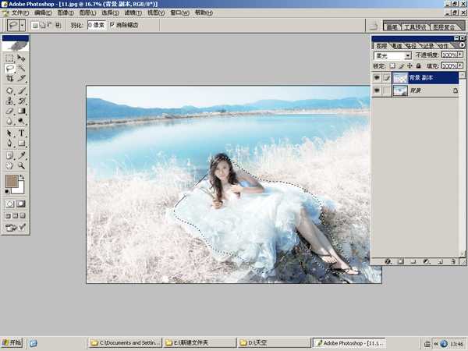Viewport: 468px width, 351px height.
Task: Open the 滤镜 (Filter) menu
Action: [133, 13]
